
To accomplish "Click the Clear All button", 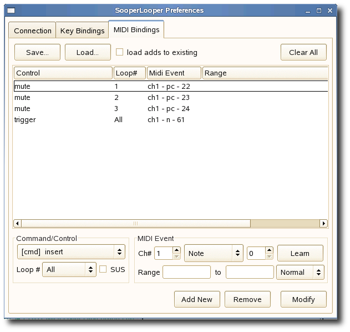I will pos(303,52).
